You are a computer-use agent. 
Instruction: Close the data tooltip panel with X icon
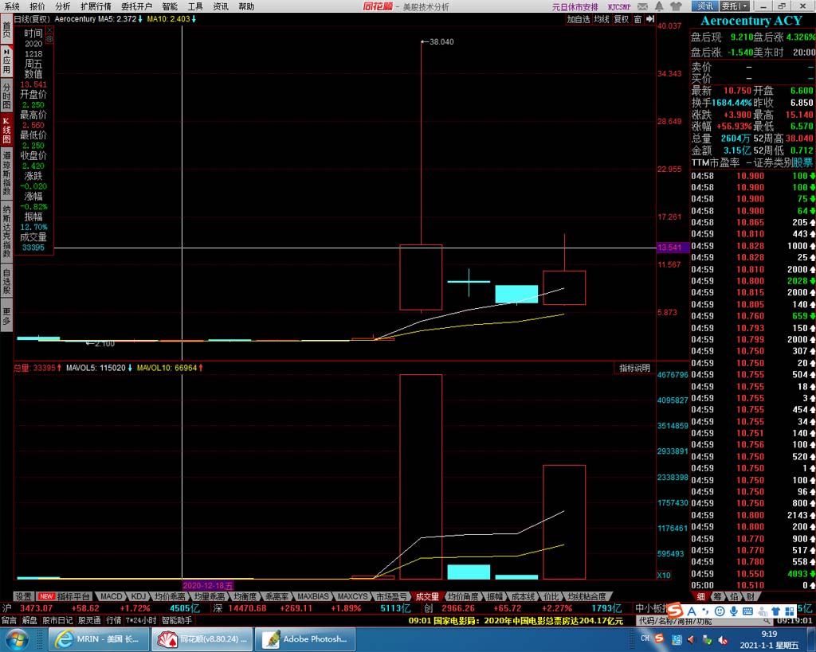[x=49, y=30]
